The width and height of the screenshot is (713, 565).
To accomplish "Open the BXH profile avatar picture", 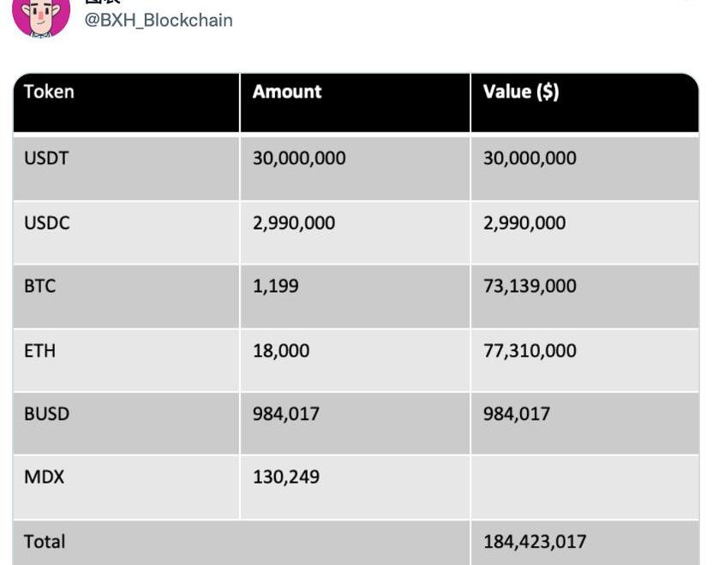I will click(x=41, y=16).
